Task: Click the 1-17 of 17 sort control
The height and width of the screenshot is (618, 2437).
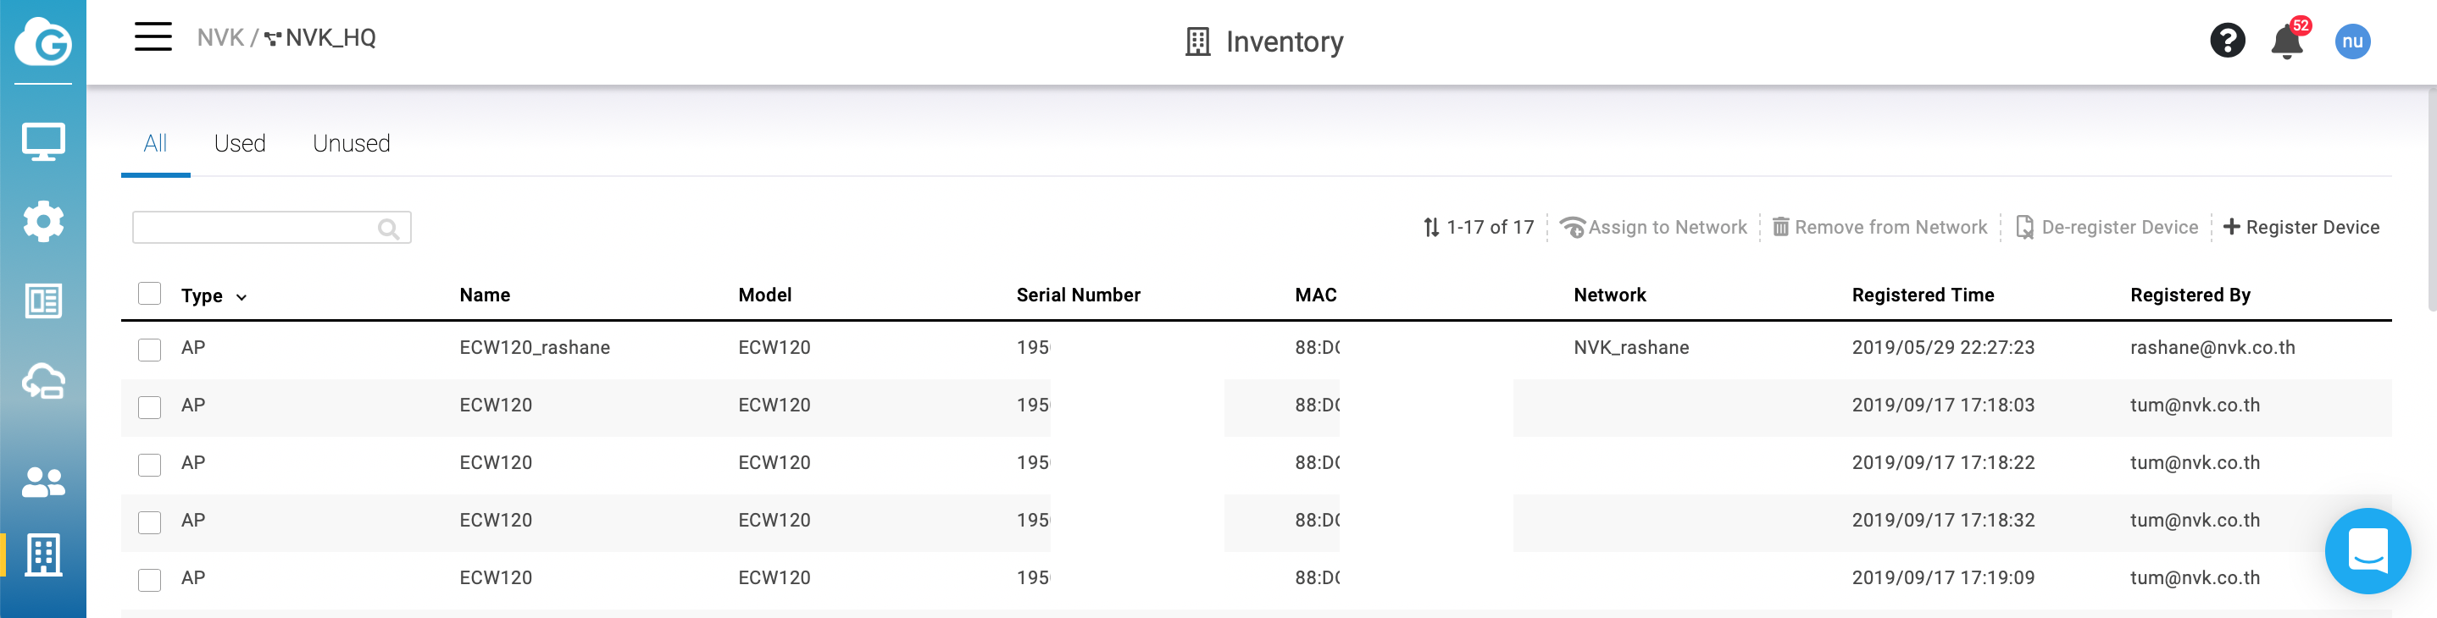Action: [1478, 228]
